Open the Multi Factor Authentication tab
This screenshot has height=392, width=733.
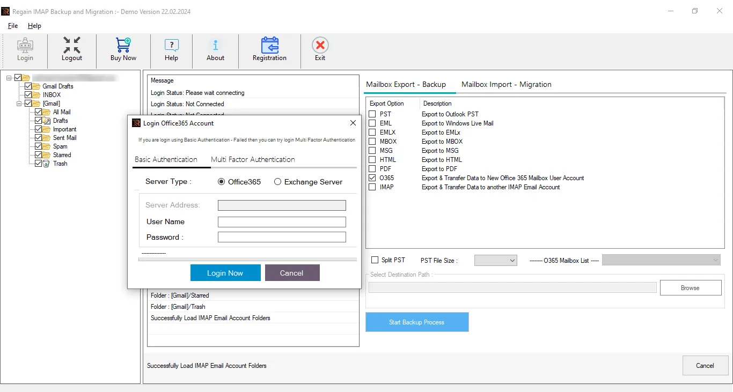point(252,159)
